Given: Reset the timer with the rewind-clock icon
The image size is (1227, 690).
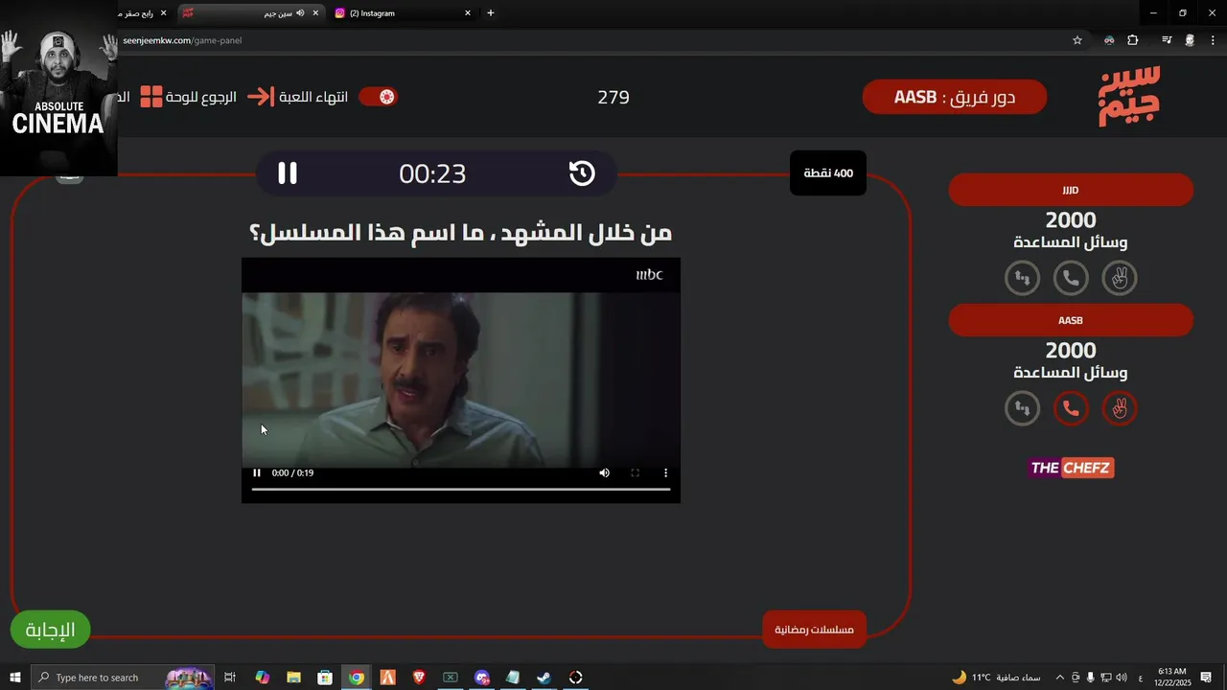Looking at the screenshot, I should [582, 173].
